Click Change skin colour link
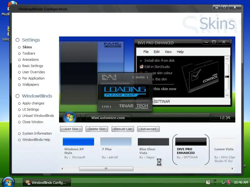This screenshot has height=187, width=250. [x=162, y=73]
